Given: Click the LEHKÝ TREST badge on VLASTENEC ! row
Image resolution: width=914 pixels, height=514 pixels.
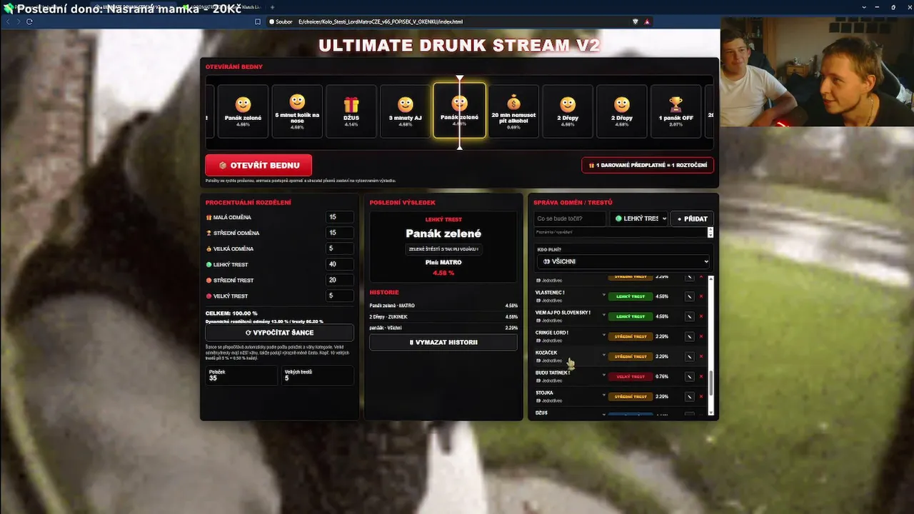Looking at the screenshot, I should 631,296.
